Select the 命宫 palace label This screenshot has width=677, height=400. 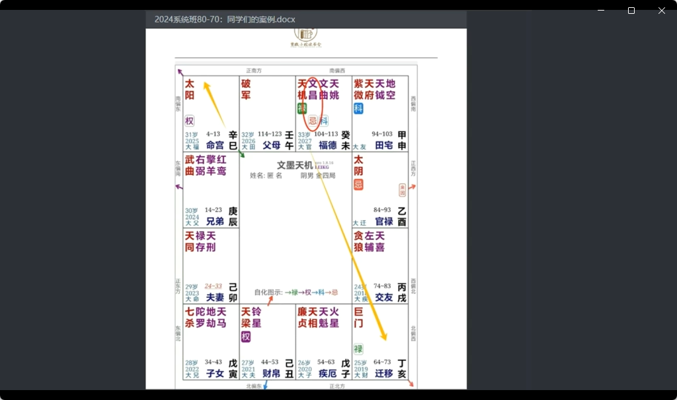[x=215, y=145]
